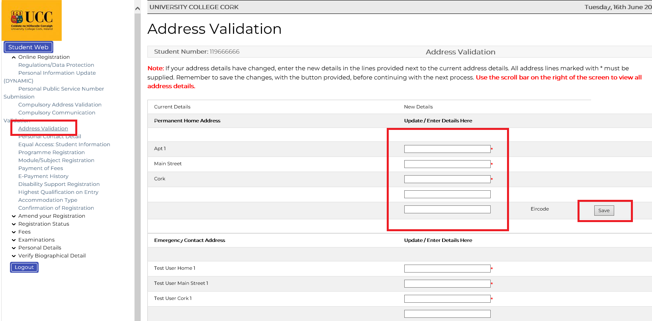Click the UCC logo
Screen dimensions: 652x321
[x=31, y=20]
